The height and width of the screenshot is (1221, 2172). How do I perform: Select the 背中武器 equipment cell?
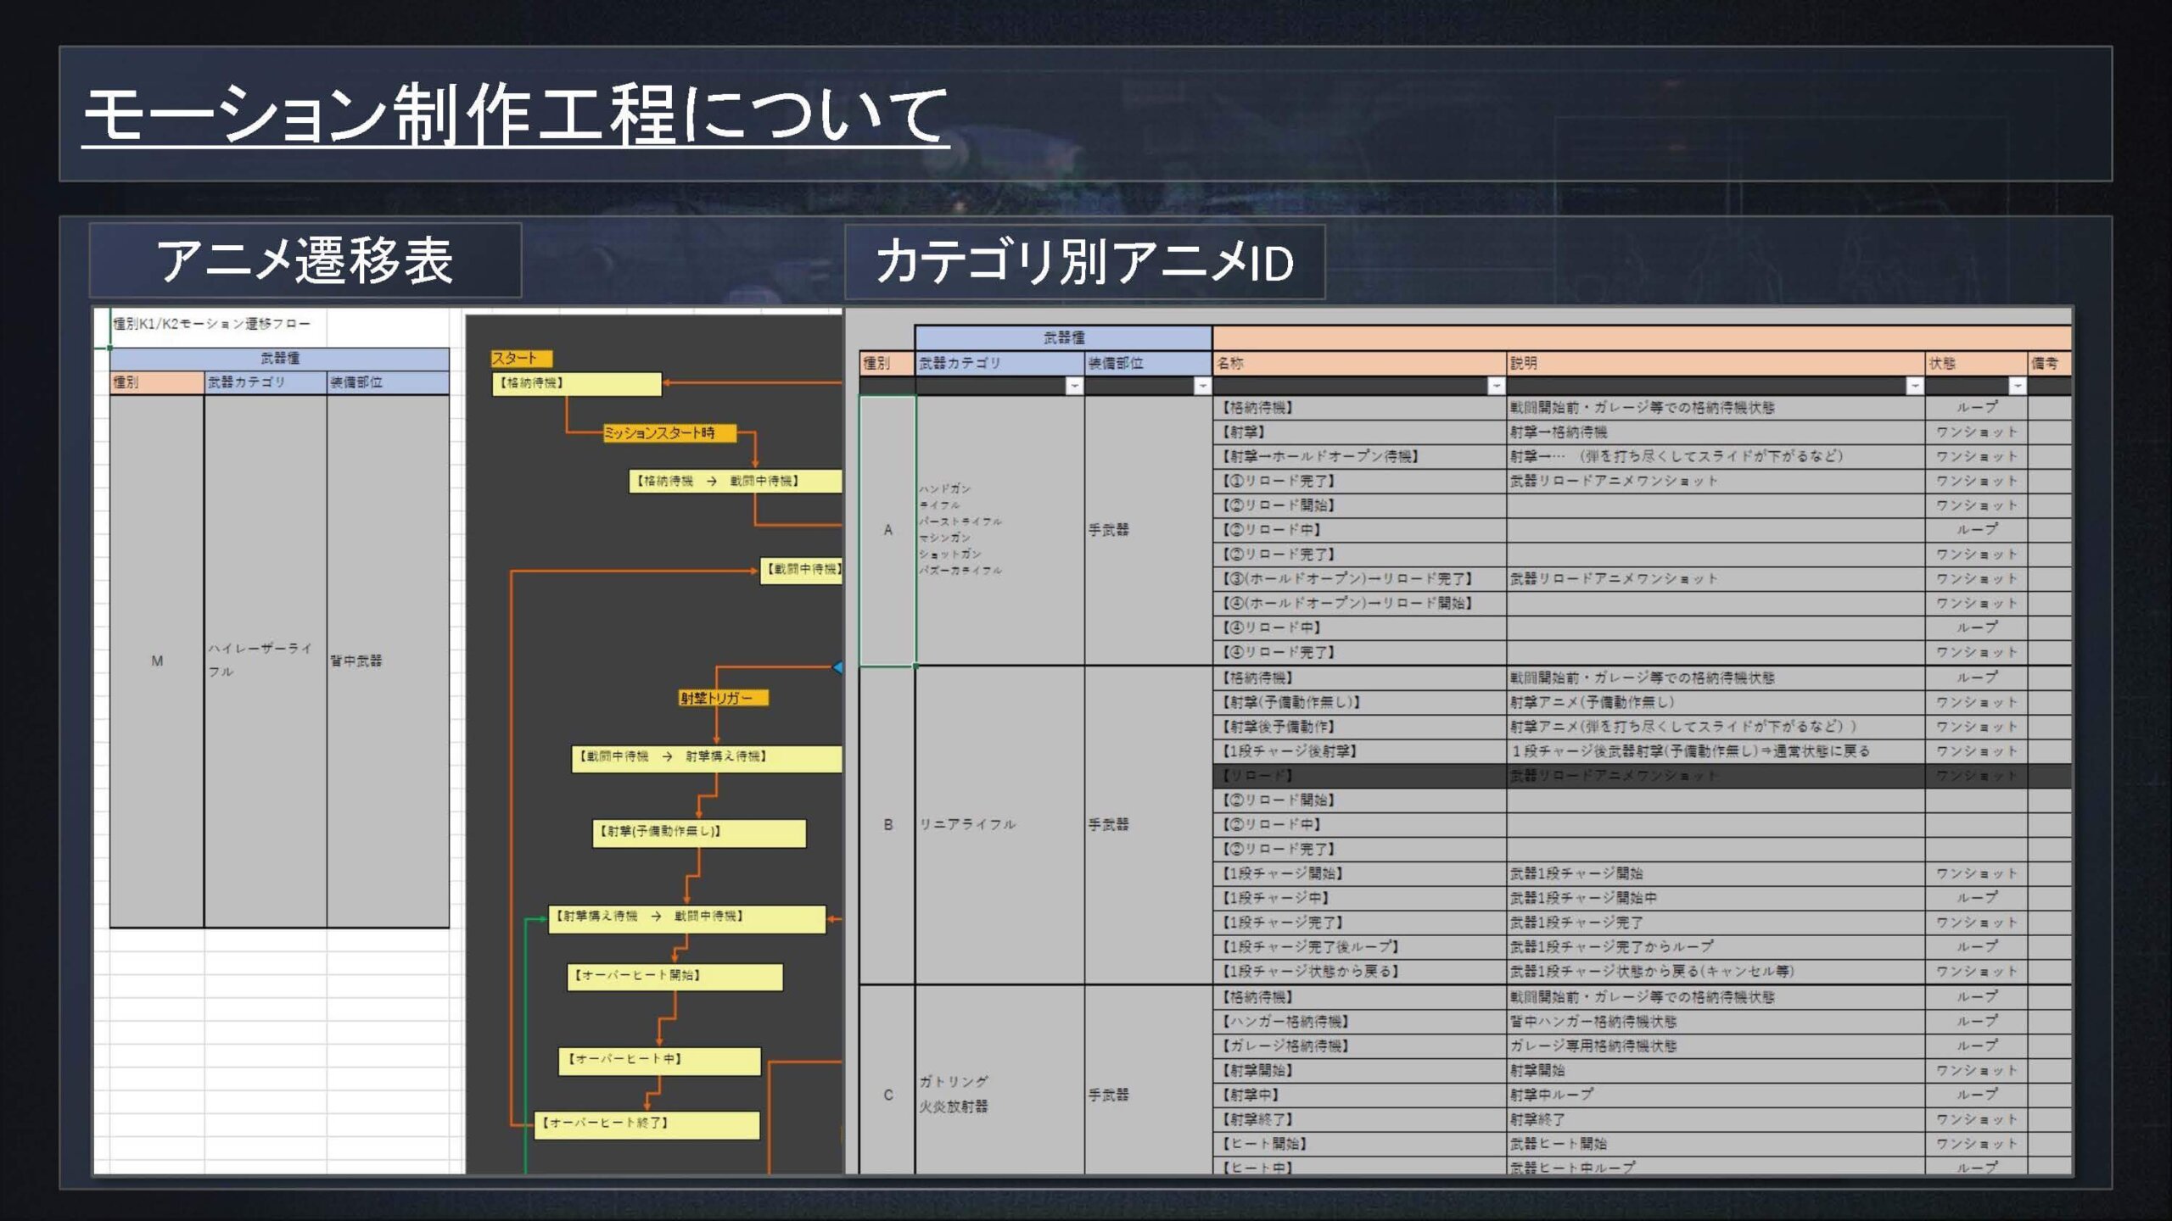[388, 661]
